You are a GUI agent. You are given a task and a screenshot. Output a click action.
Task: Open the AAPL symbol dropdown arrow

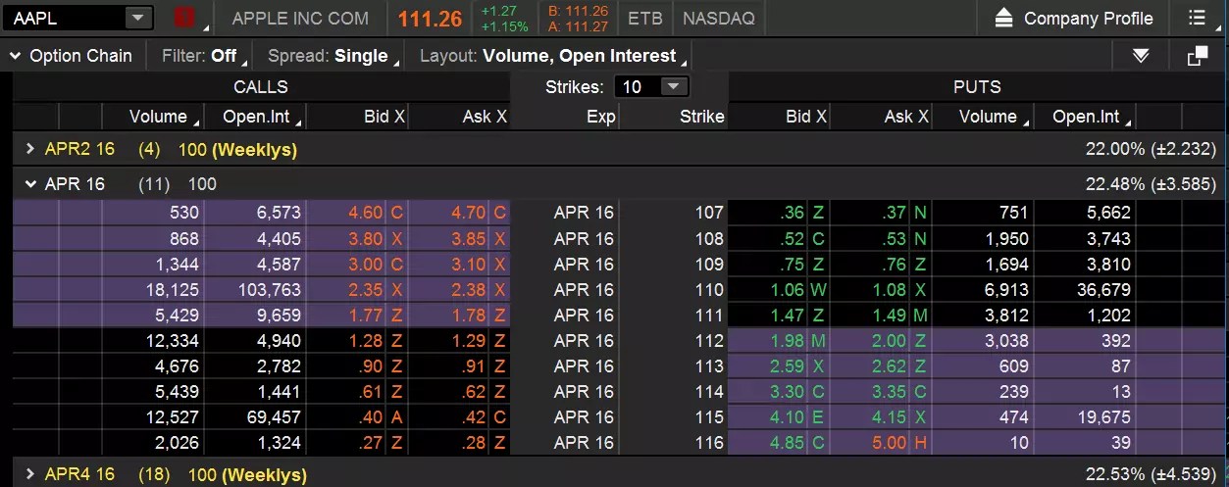click(137, 18)
